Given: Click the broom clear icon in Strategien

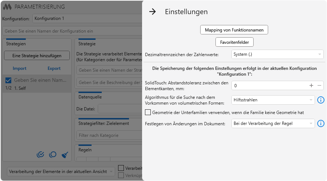Looking at the screenshot, I should click(x=65, y=155).
